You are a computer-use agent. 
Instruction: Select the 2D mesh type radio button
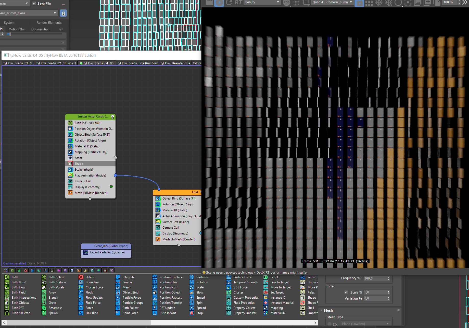[329, 324]
